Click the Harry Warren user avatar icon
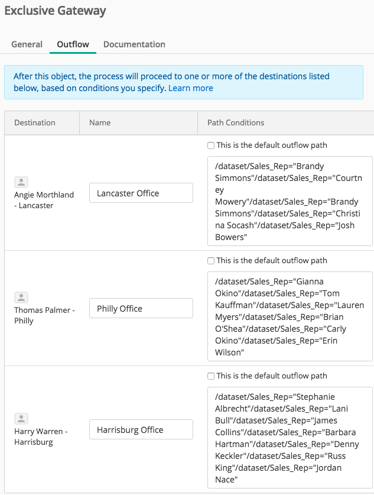Screen dimensions: 374x495 (21, 419)
